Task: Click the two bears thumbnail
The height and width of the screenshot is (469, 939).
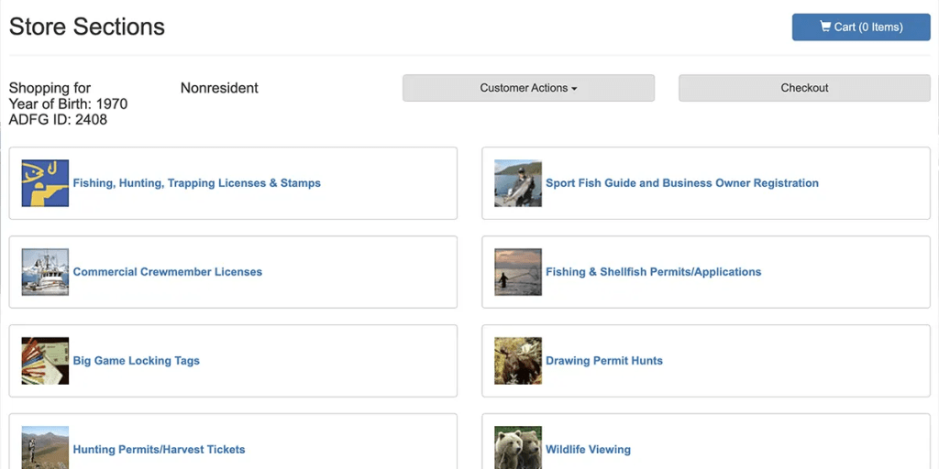Action: coord(518,447)
